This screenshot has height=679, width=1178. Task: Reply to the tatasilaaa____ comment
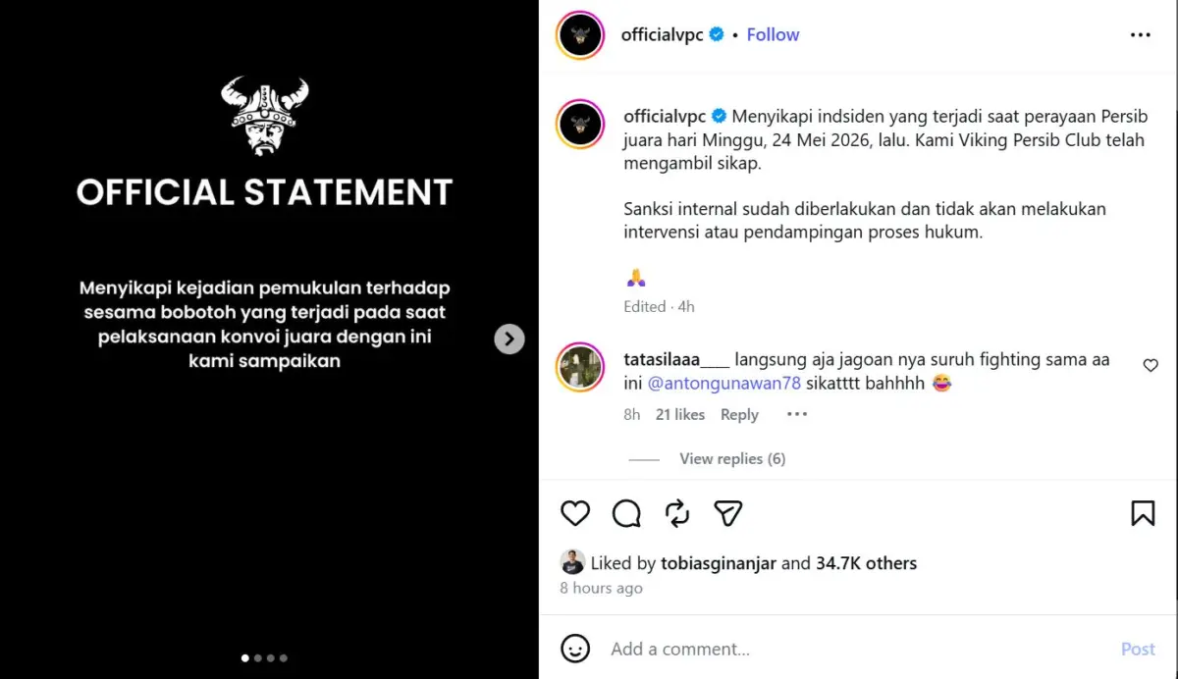[739, 414]
